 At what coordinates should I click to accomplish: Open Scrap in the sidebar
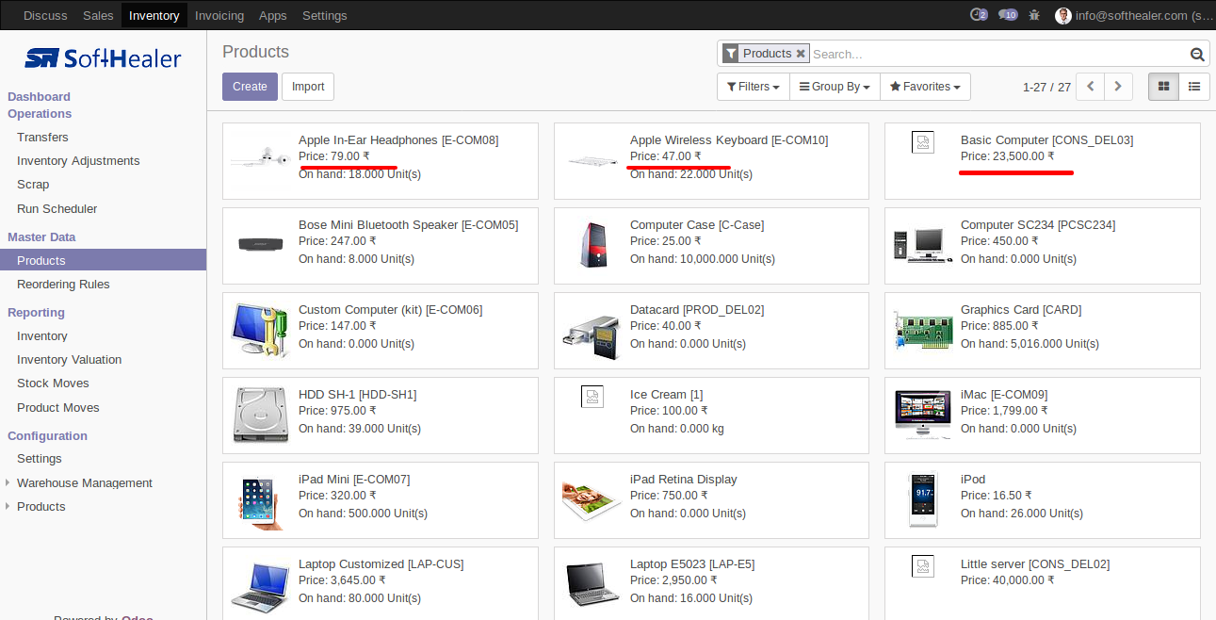(33, 185)
